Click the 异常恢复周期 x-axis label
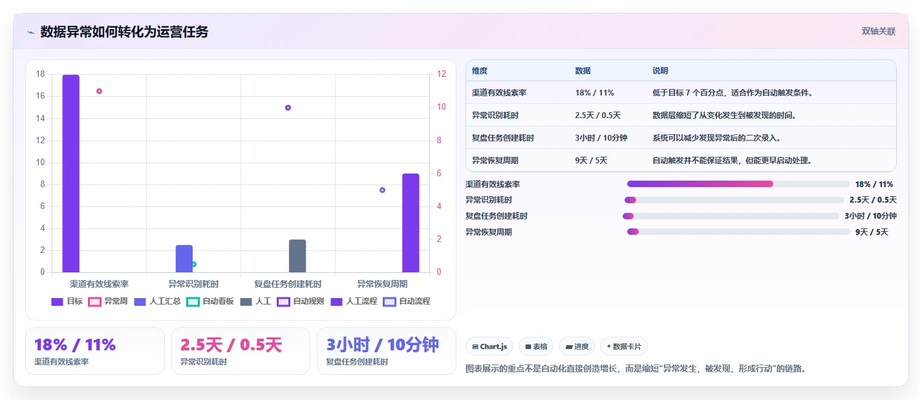Viewport: 922px width, 400px height. [x=382, y=284]
